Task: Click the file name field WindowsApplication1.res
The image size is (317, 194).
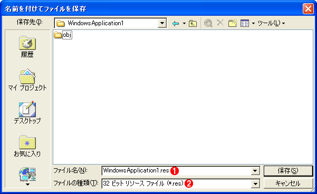Action: coord(177,171)
